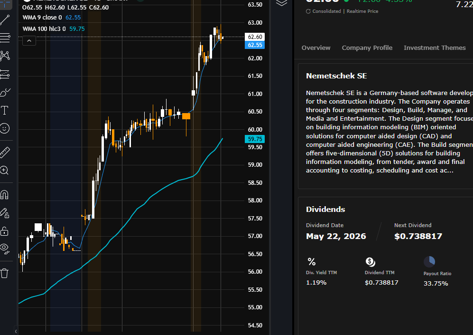Click the Dividend Date label
The height and width of the screenshot is (335, 473).
325,225
